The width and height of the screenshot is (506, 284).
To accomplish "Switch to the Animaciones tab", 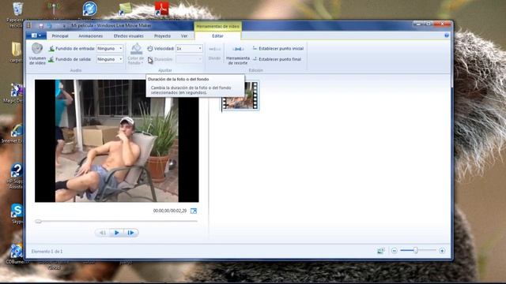I will point(91,36).
